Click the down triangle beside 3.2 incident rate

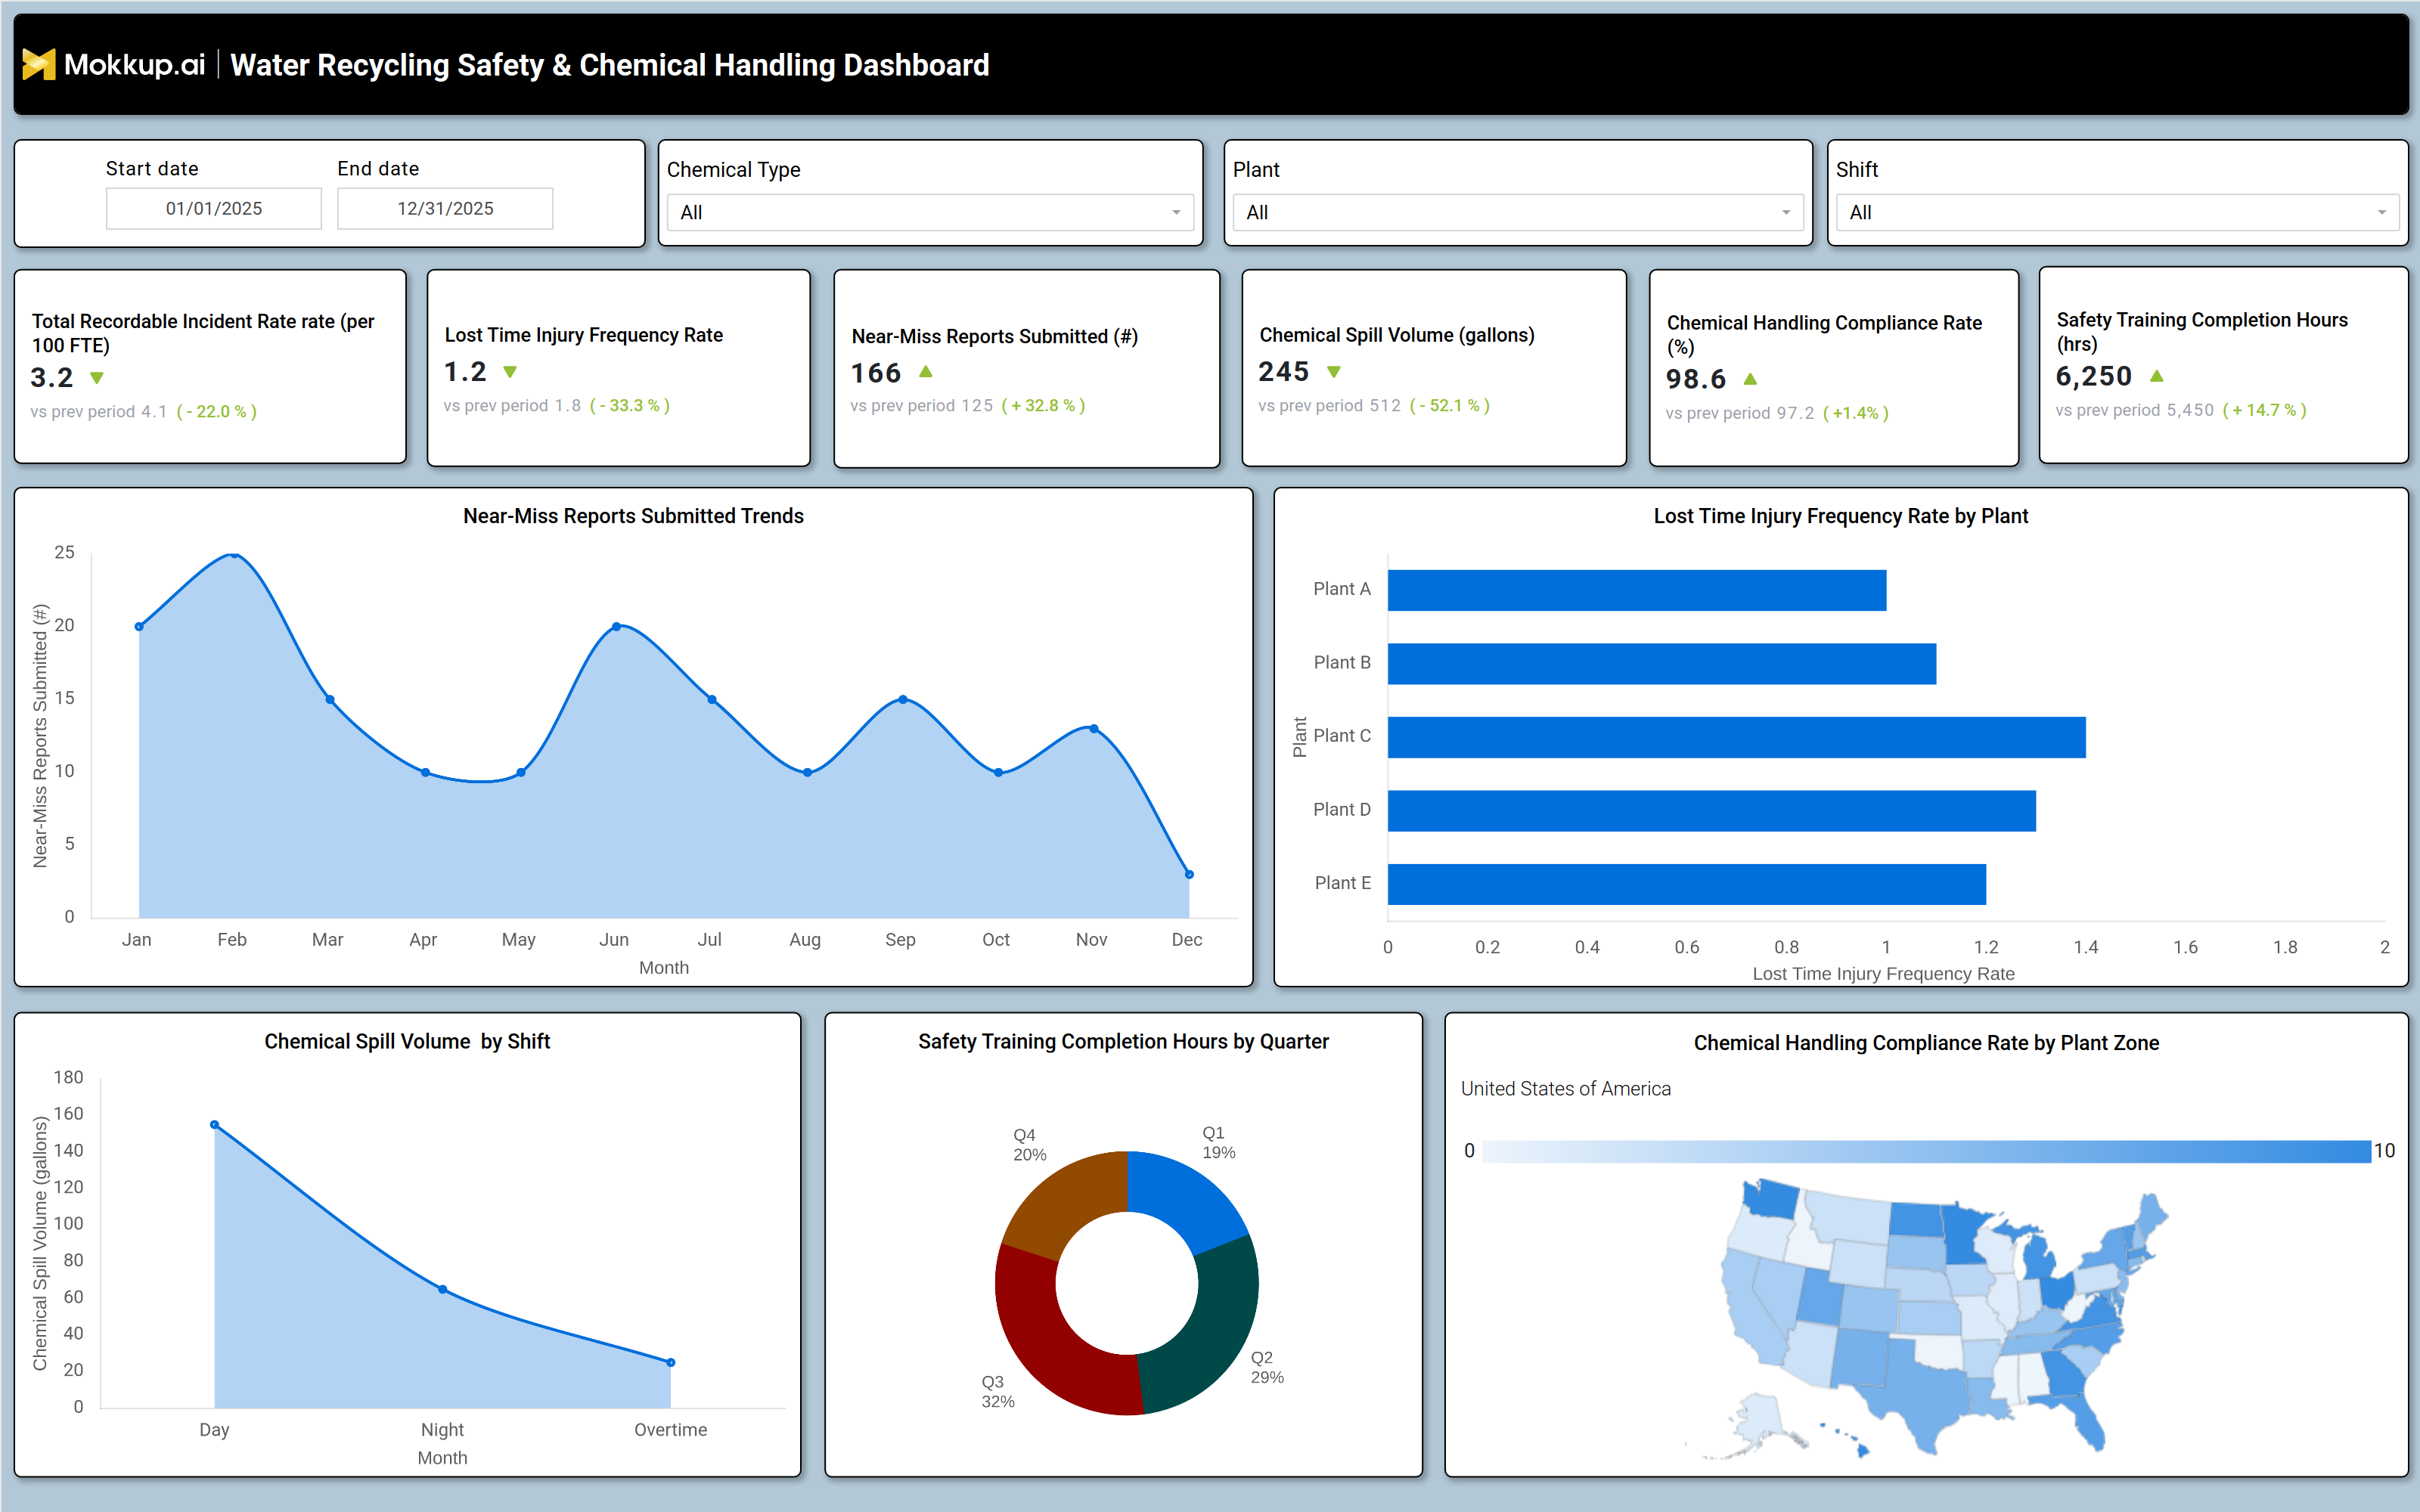point(97,378)
